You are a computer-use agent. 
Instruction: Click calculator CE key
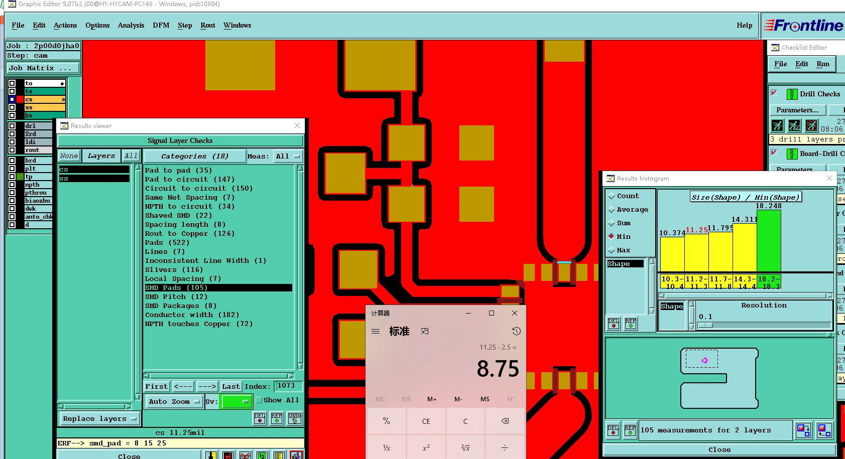click(x=426, y=421)
